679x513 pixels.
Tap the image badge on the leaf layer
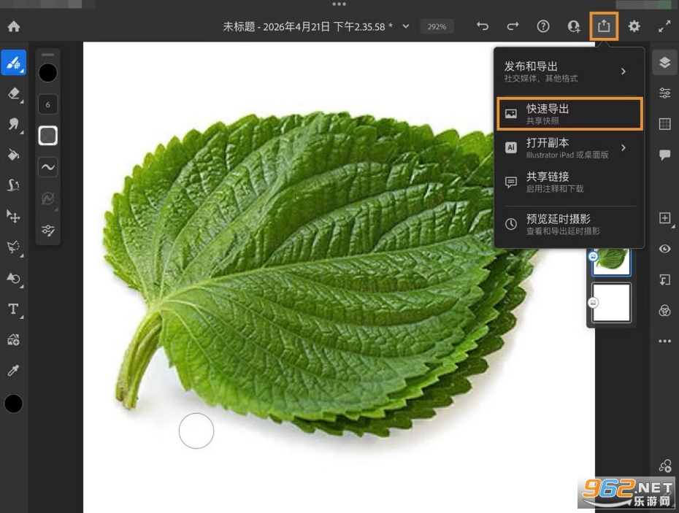tap(593, 256)
